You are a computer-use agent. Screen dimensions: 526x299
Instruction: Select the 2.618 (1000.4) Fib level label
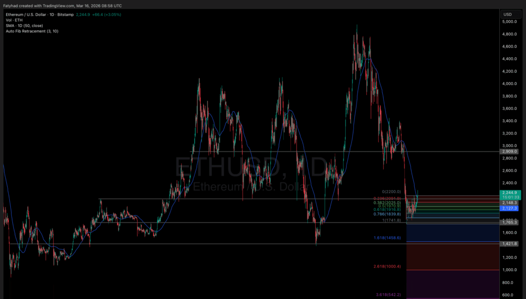coord(387,267)
